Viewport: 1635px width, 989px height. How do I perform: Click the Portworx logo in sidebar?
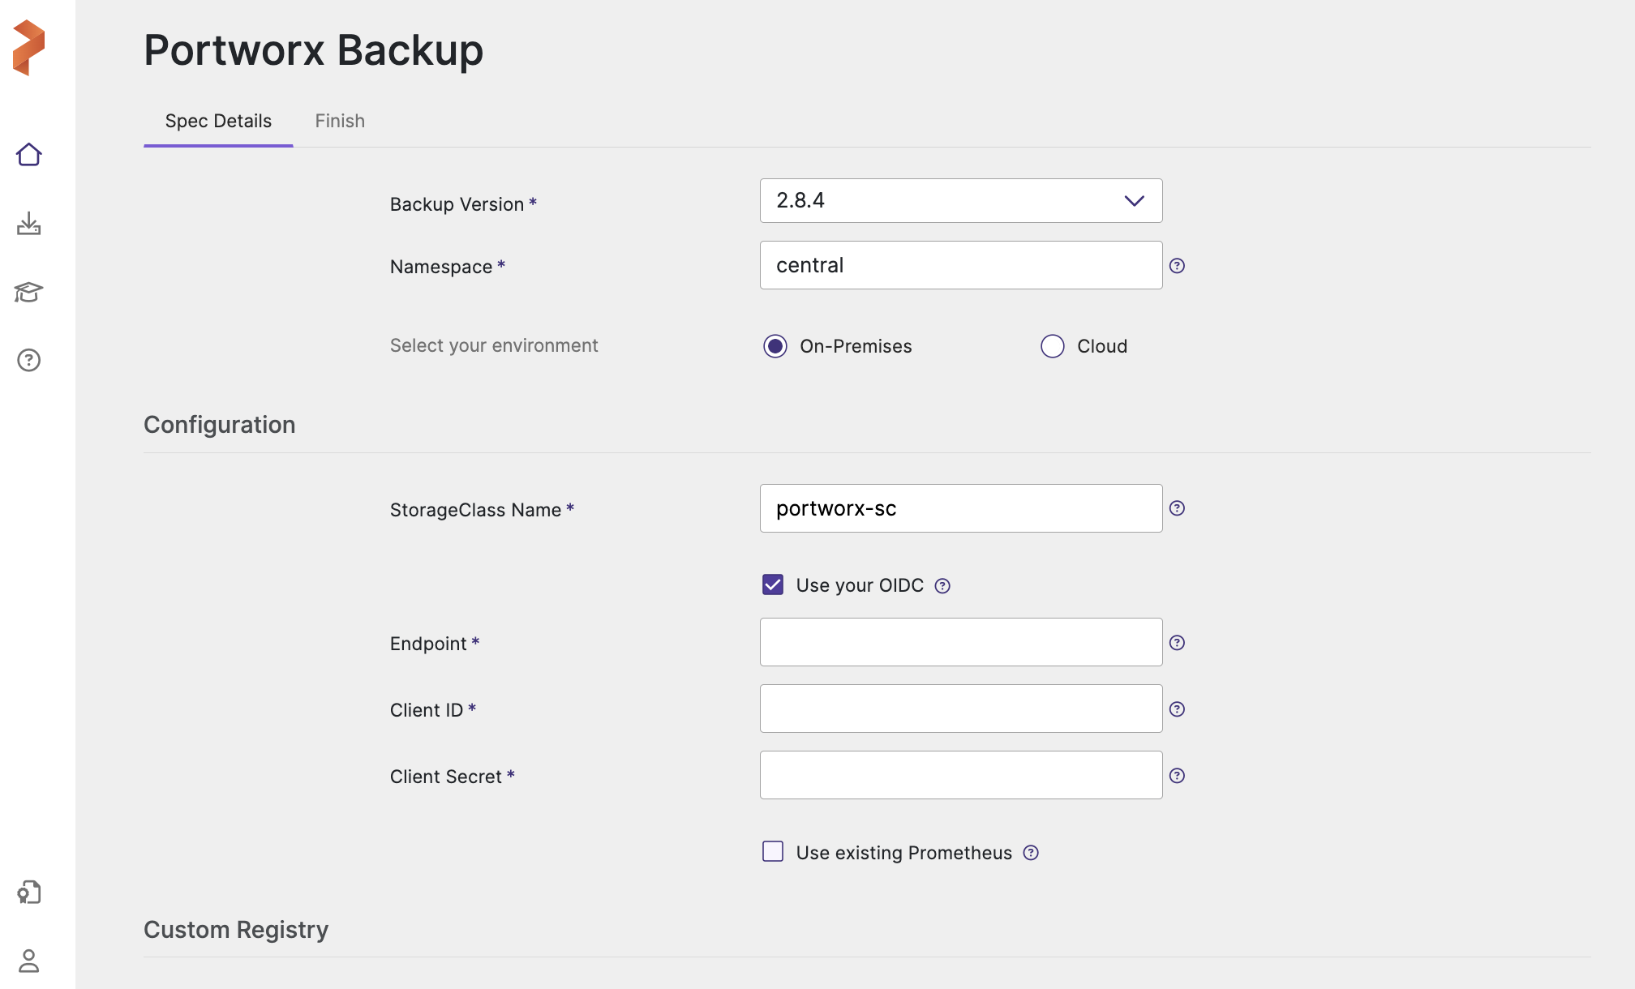coord(29,48)
